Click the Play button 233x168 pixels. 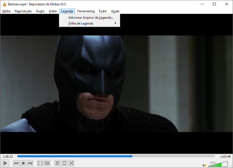pos(5,163)
